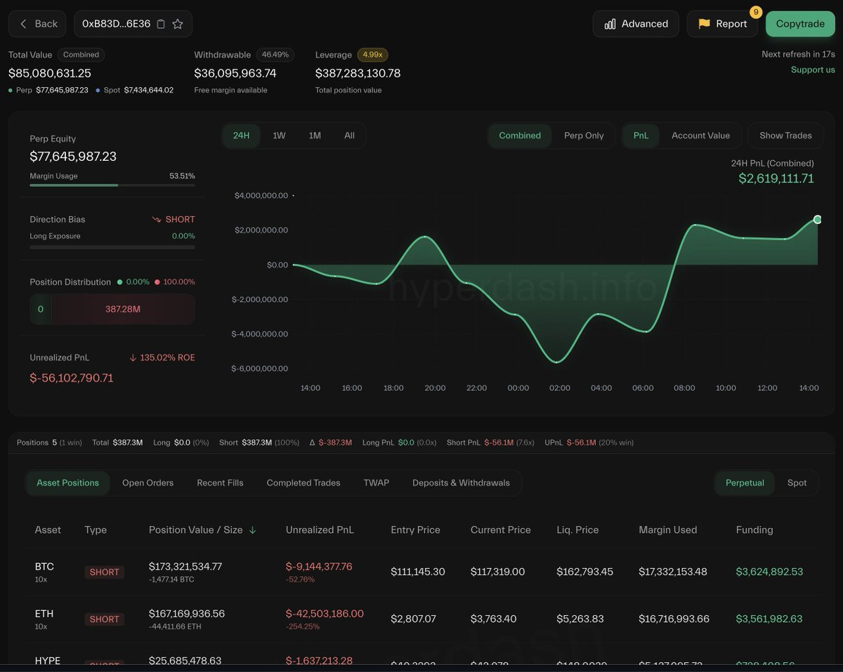
Task: Click the Type column header
Action: tap(96, 530)
